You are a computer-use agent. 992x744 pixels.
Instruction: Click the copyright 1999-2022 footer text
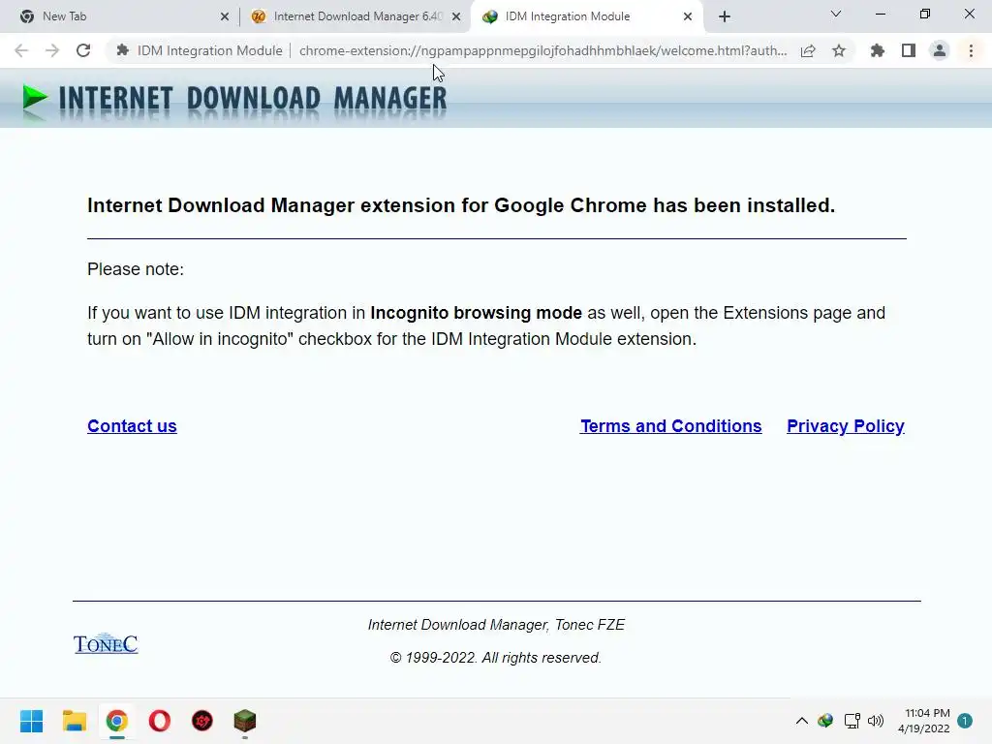click(x=495, y=658)
